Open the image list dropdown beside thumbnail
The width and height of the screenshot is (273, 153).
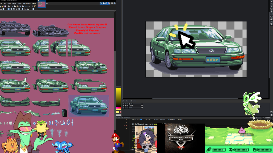47,3
